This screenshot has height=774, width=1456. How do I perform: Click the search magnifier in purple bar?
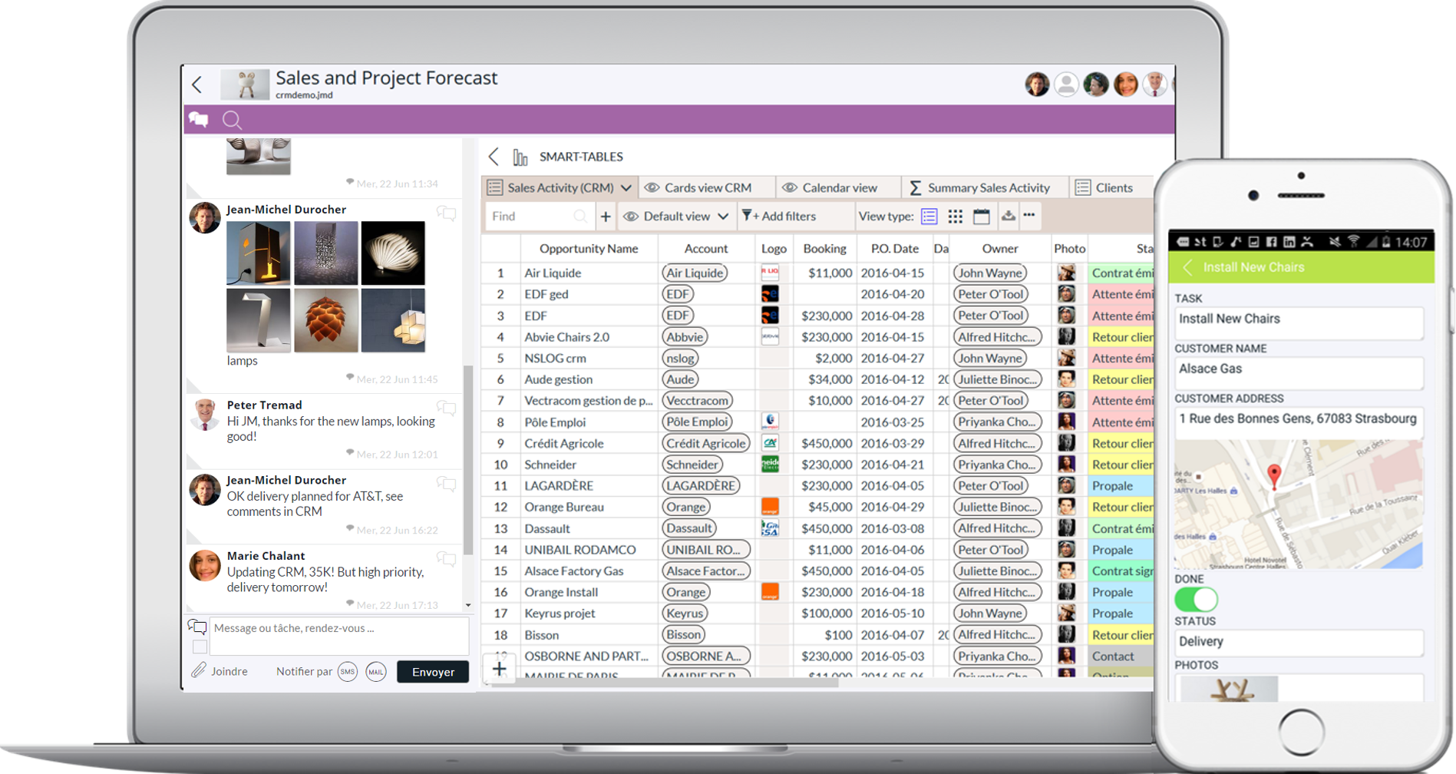pos(232,120)
